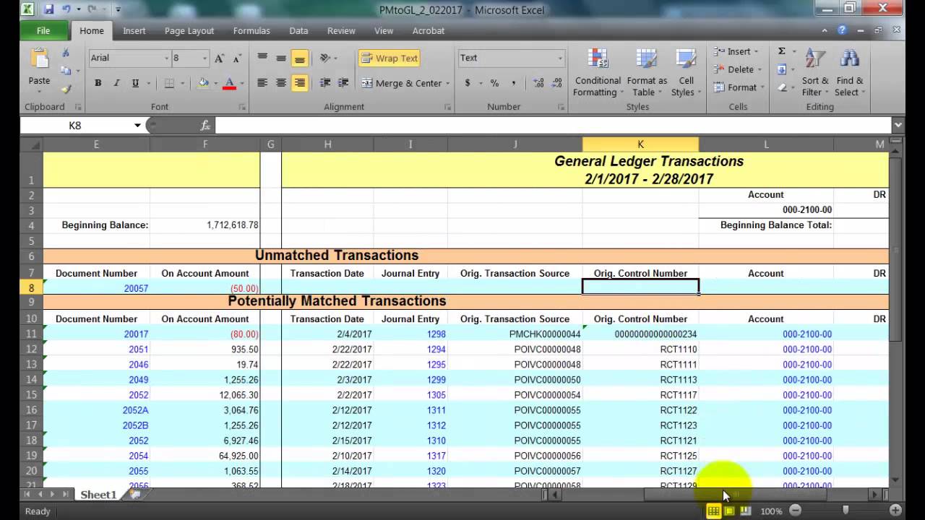Click the decrease indent icon

pyautogui.click(x=325, y=83)
